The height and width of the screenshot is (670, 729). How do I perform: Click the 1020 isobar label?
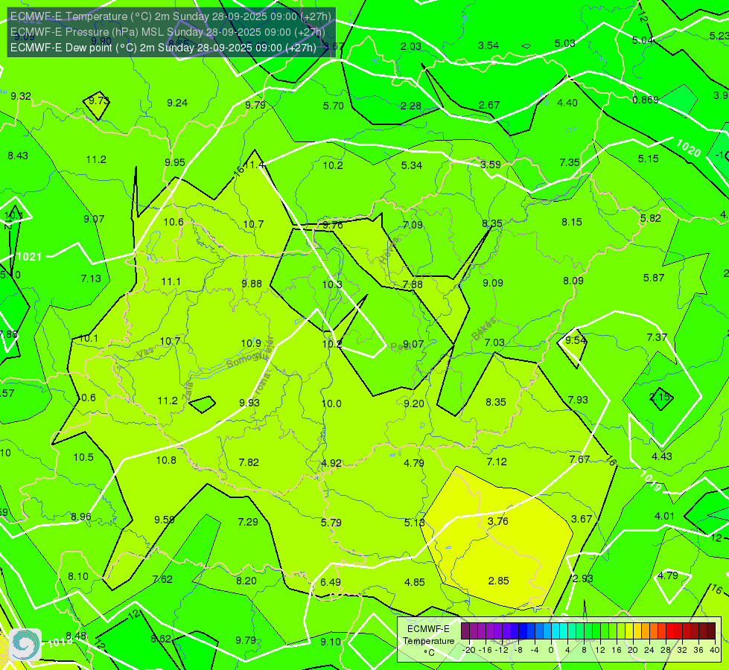688,148
